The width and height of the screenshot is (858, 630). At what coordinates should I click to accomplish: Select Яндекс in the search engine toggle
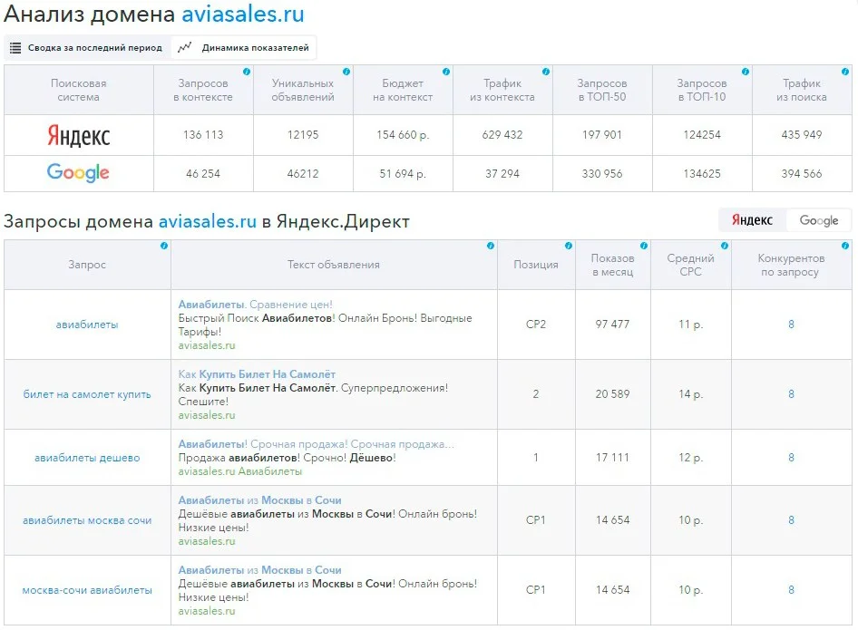pos(752,220)
